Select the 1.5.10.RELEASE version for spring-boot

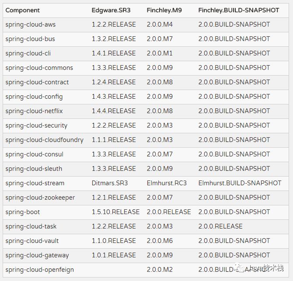pos(115,212)
